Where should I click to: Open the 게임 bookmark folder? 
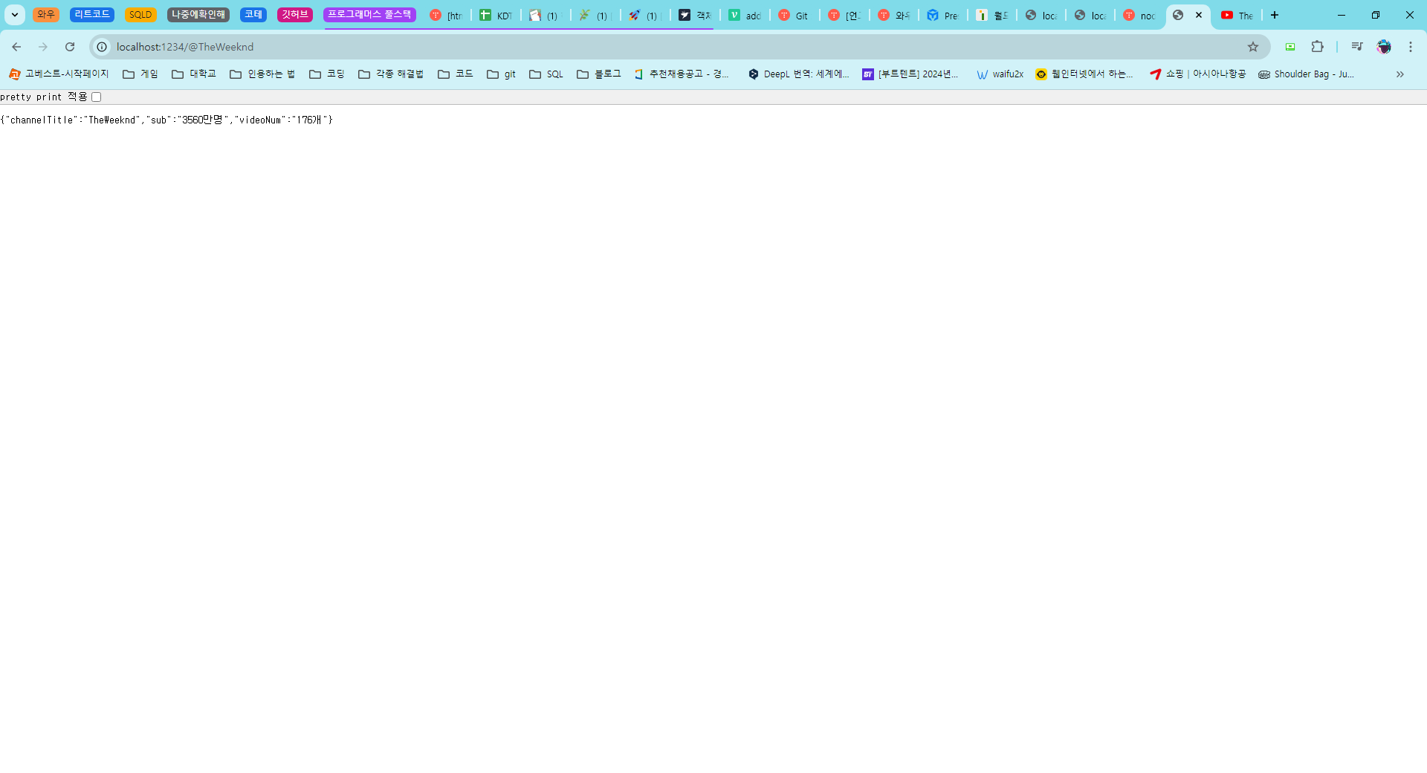[x=140, y=74]
